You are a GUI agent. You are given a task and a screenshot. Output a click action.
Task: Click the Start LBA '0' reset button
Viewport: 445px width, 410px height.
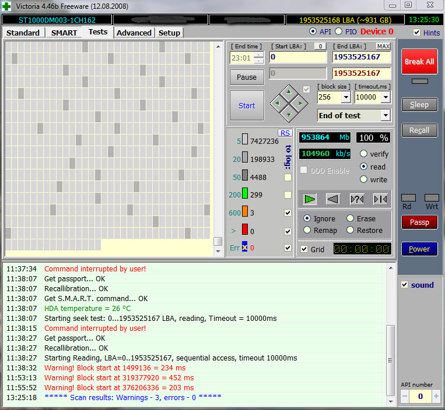click(320, 46)
